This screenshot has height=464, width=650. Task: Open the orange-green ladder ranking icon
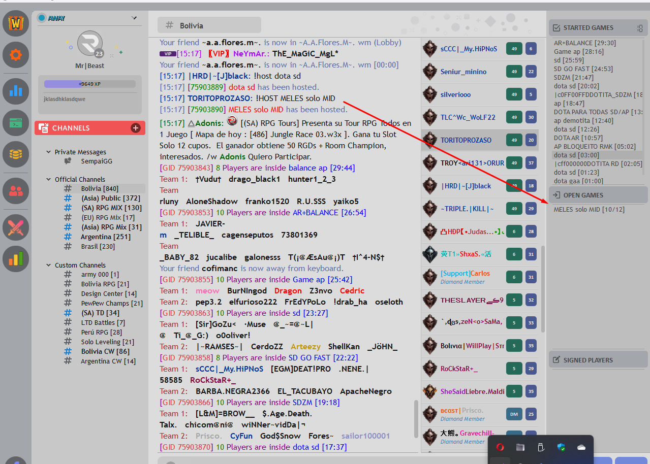[16, 259]
